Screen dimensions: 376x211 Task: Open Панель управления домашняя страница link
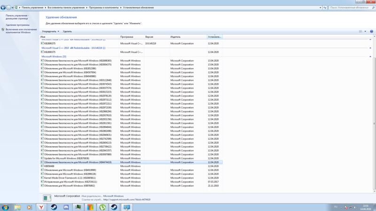pos(17,17)
